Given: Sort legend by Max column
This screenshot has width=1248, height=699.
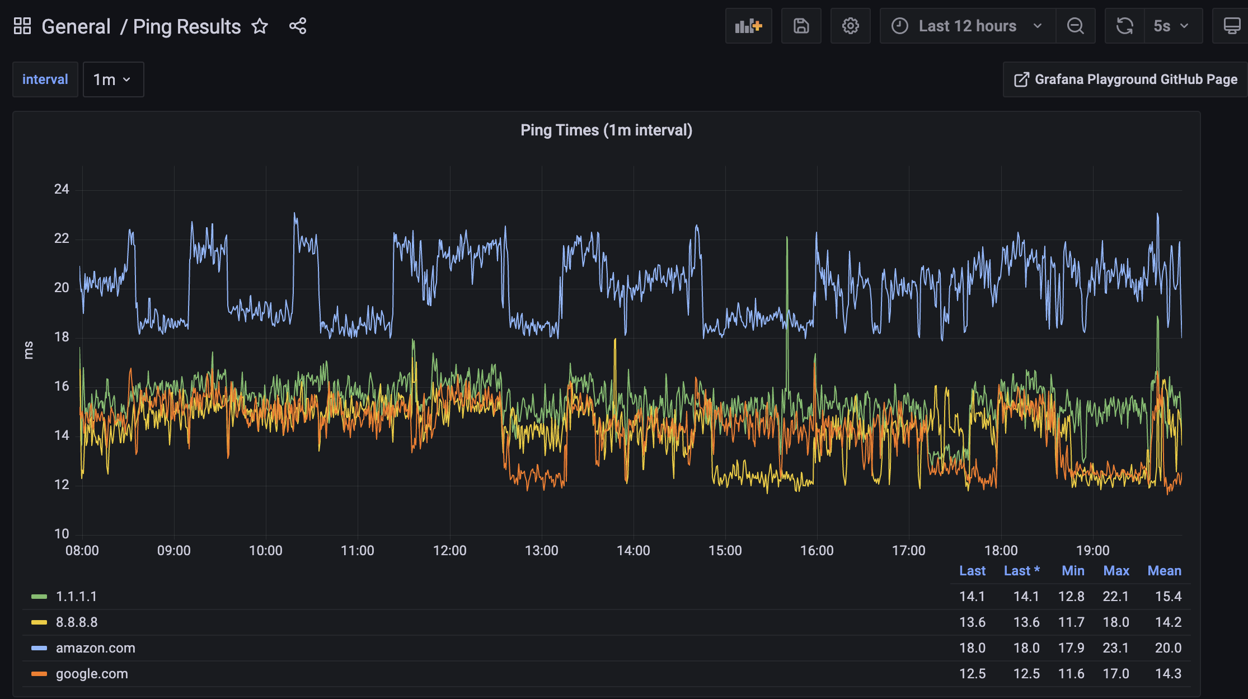Looking at the screenshot, I should 1116,571.
